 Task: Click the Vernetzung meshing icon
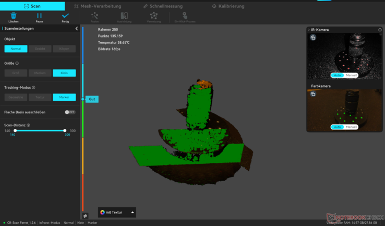(x=154, y=16)
